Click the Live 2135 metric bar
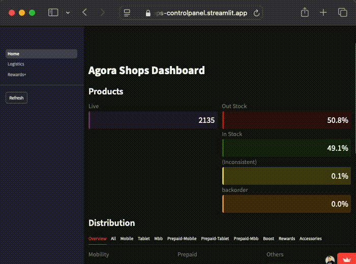This screenshot has width=356, height=264. (153, 120)
